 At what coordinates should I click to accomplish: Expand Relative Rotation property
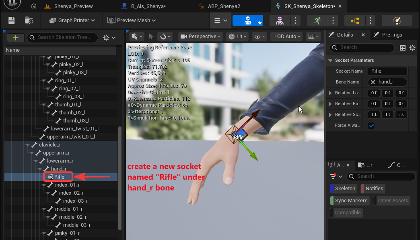click(330, 104)
